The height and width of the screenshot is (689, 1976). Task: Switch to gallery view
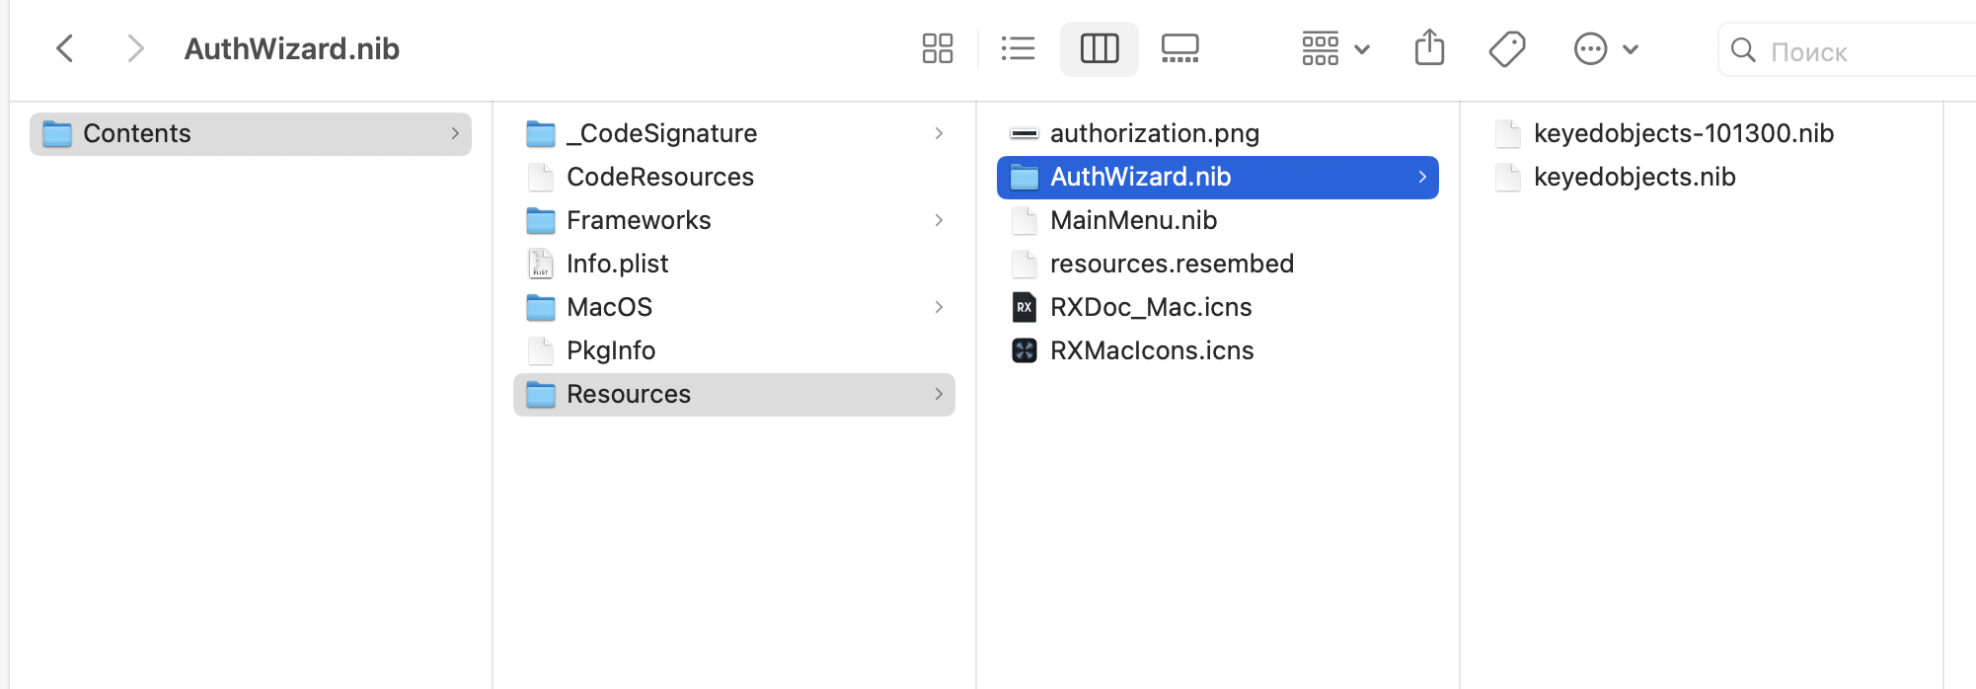pos(1179,48)
